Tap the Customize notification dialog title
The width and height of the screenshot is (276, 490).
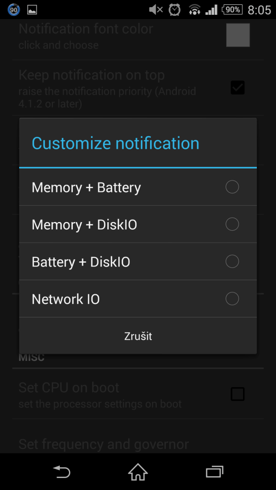115,143
